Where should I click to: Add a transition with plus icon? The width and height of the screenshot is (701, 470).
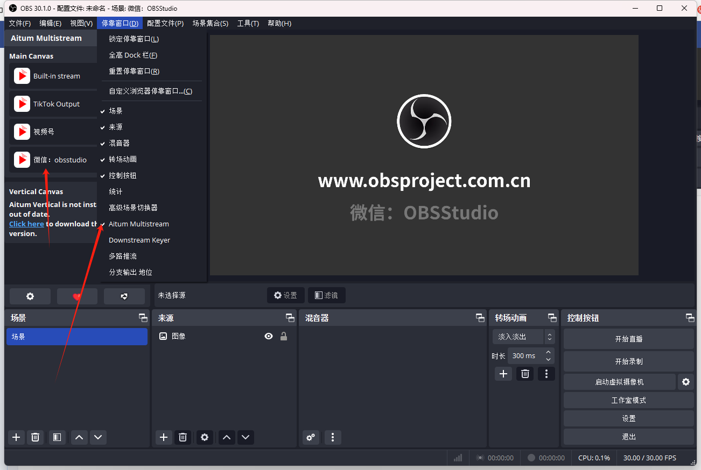pos(503,374)
